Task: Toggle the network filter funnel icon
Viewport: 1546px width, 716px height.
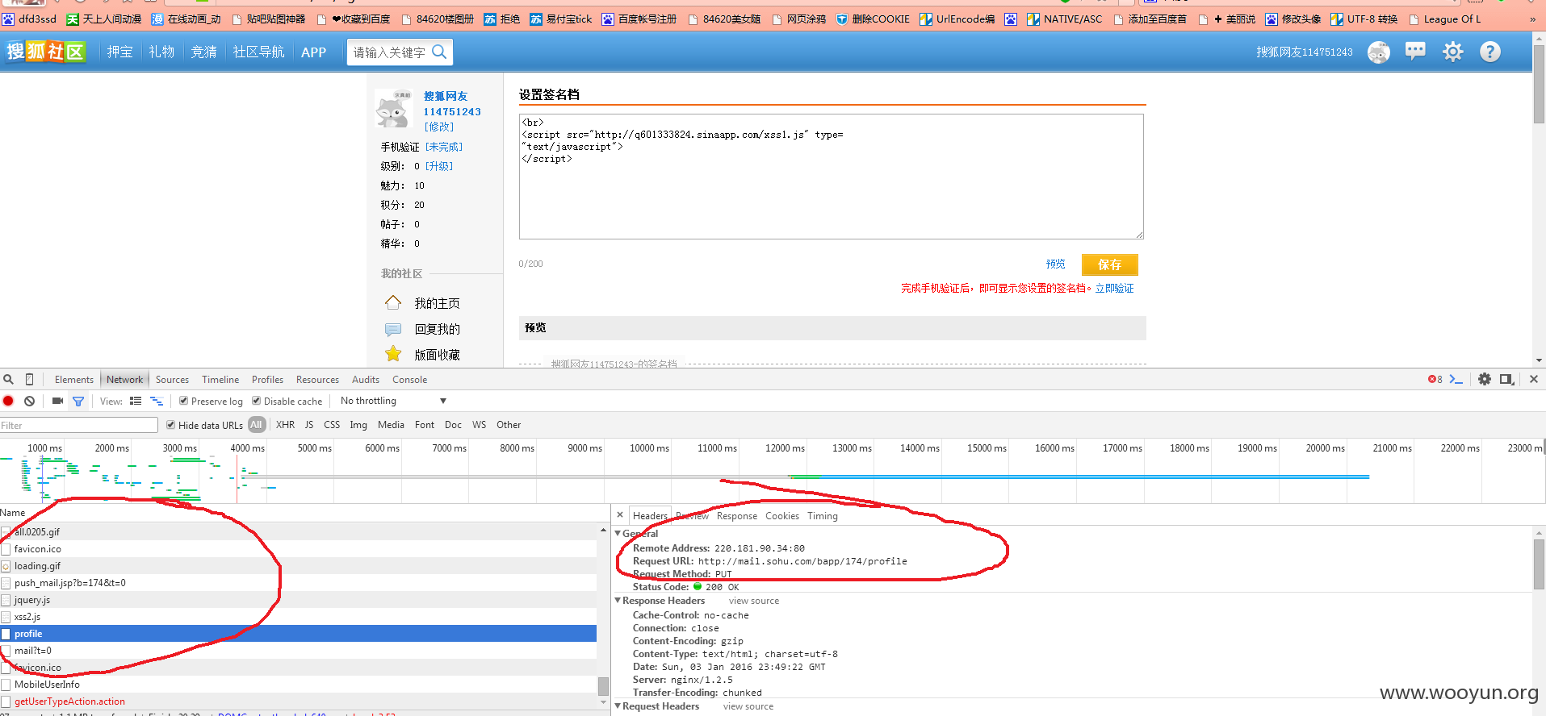Action: point(78,401)
